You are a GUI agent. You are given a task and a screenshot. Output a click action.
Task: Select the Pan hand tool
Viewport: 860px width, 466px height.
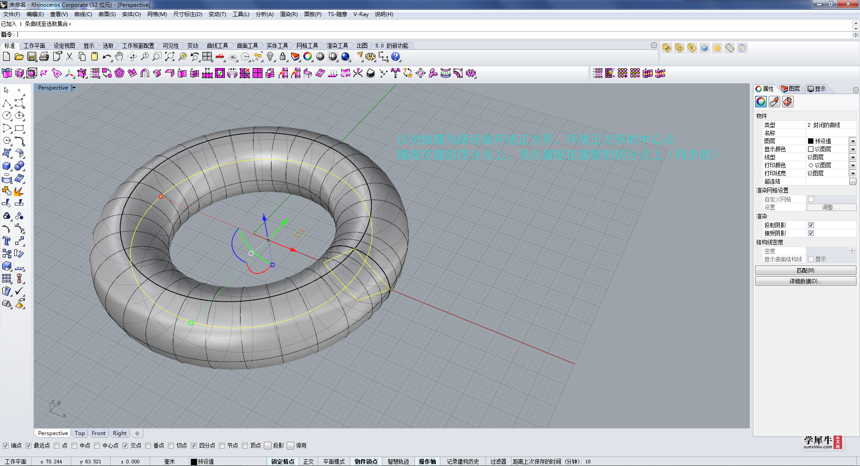coord(119,57)
